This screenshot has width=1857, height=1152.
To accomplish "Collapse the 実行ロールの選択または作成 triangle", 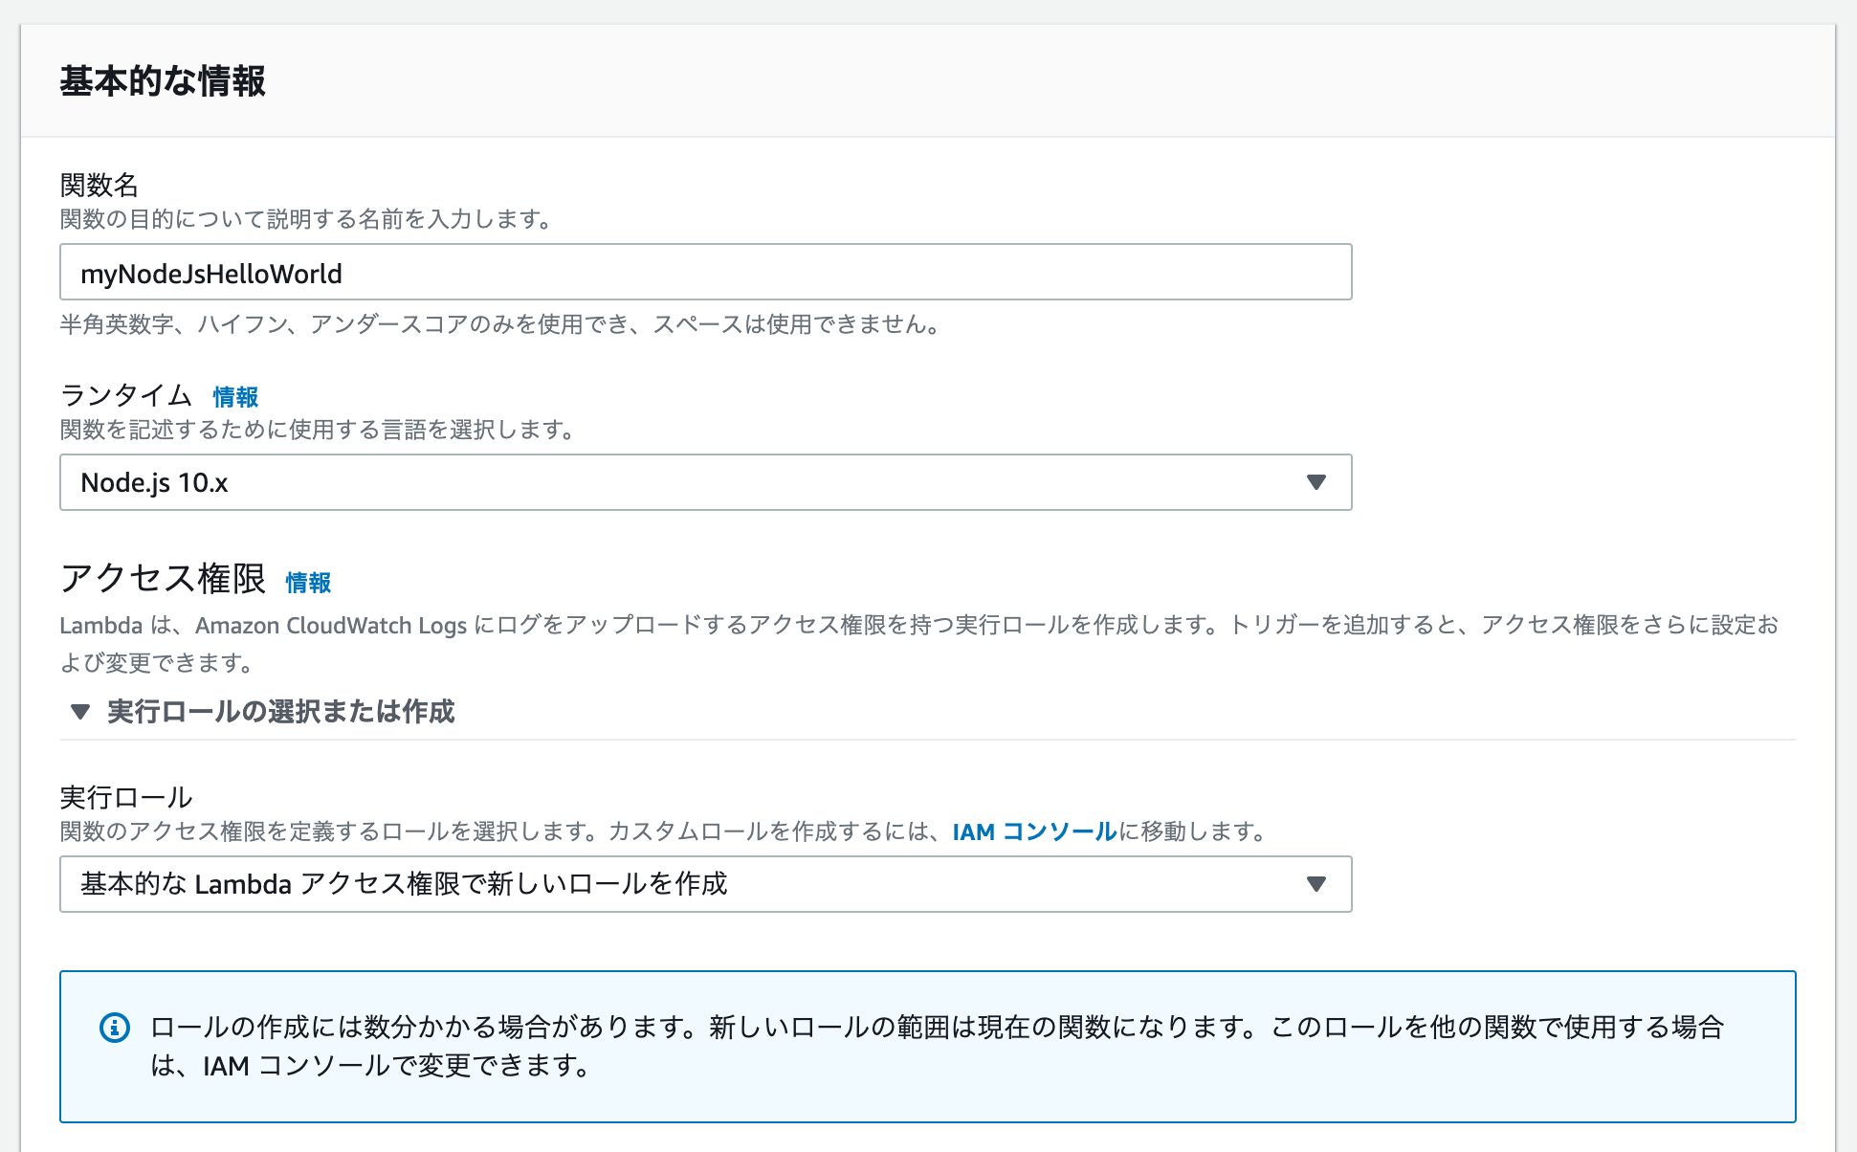I will [x=80, y=712].
